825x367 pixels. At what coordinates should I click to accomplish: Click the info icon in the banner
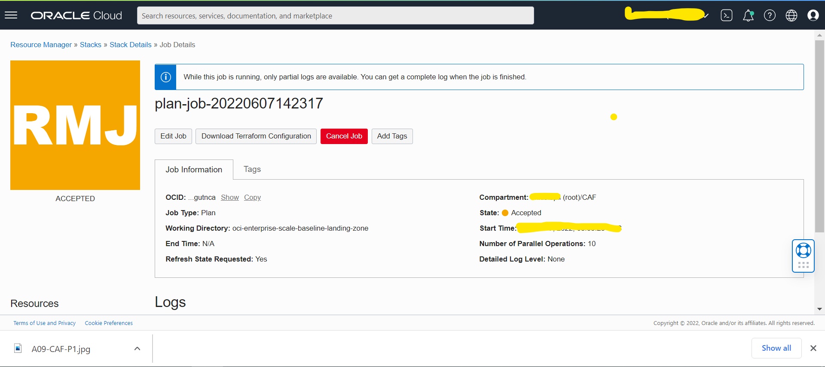pyautogui.click(x=165, y=77)
